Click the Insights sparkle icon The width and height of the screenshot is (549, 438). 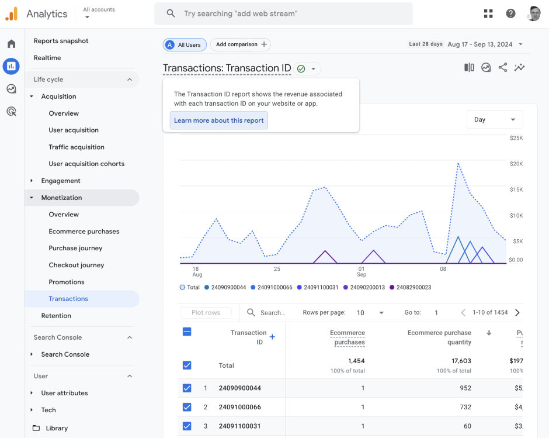520,67
